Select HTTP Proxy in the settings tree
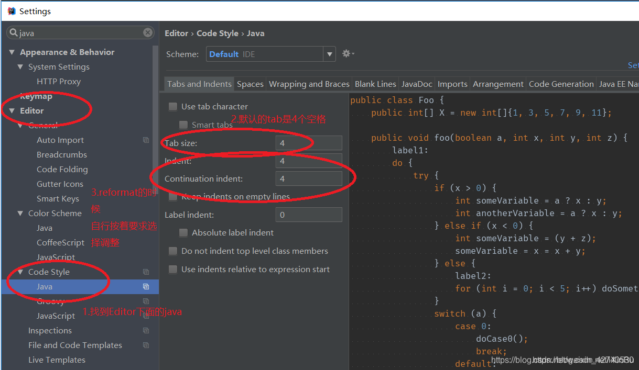The image size is (639, 370). [x=59, y=82]
